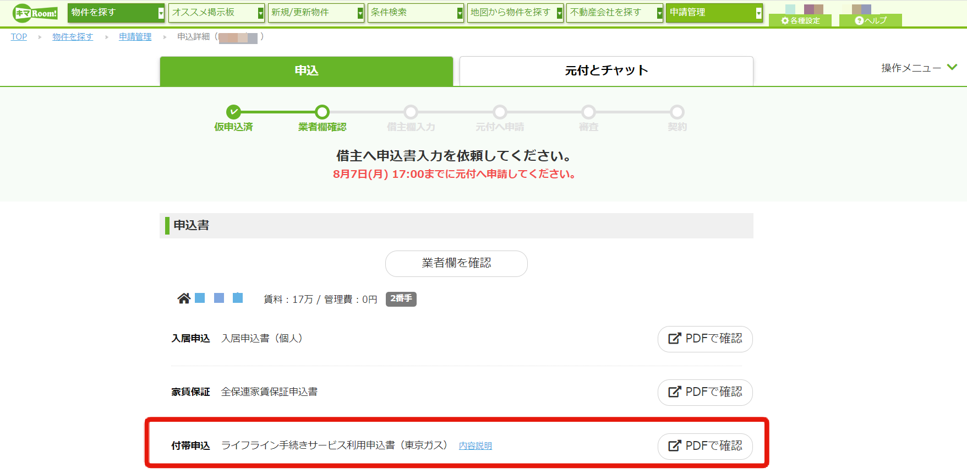This screenshot has height=473, width=967.
Task: Open the ヘルプ question mark button
Action: [871, 20]
